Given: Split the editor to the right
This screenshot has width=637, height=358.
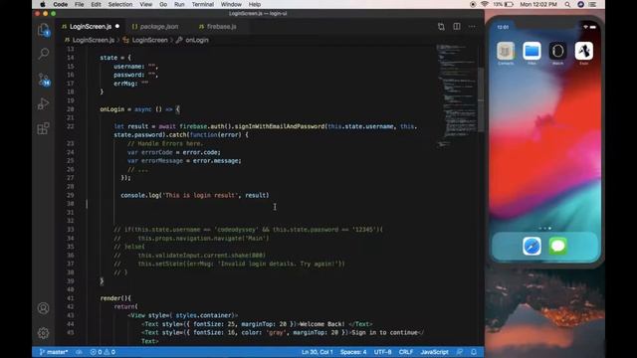Looking at the screenshot, I should [457, 27].
